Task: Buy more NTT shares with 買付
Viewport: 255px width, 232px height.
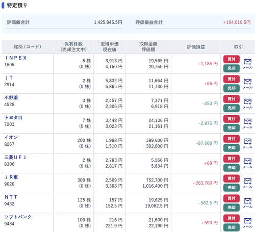Action: pos(232,198)
